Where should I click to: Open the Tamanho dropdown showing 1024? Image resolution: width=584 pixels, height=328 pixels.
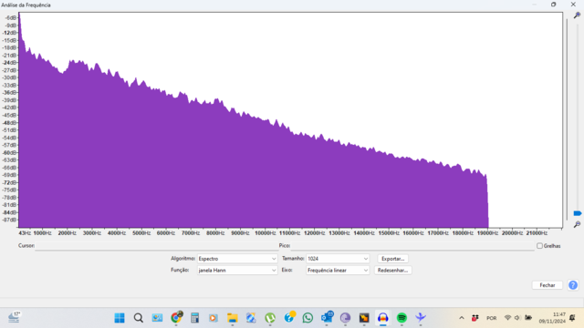pyautogui.click(x=338, y=259)
